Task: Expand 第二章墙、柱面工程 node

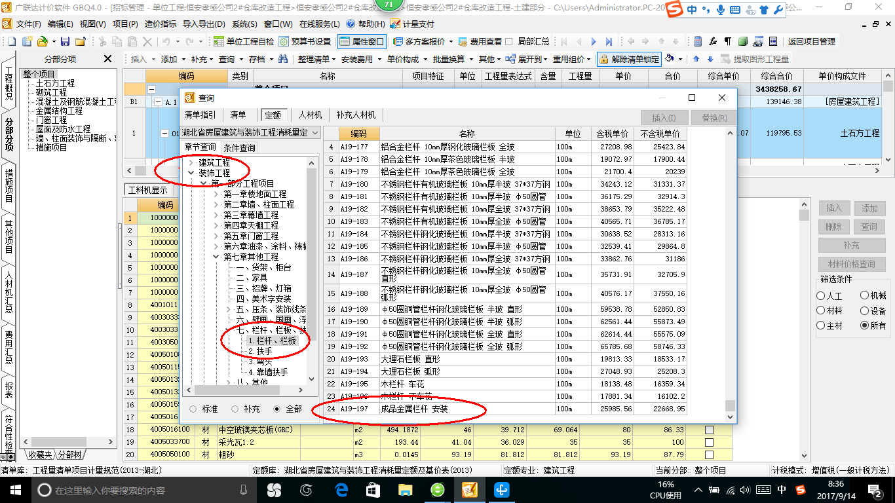Action: [216, 204]
